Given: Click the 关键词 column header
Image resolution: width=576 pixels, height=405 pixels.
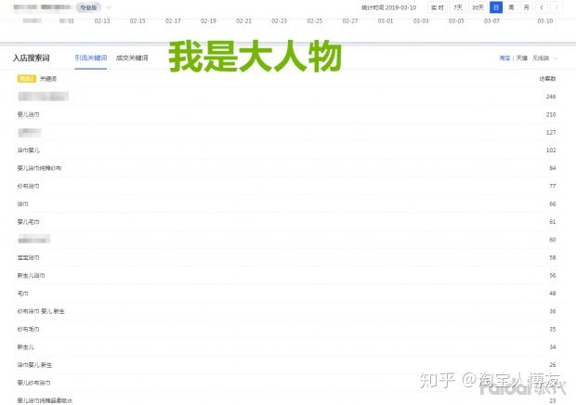Looking at the screenshot, I should click(48, 79).
